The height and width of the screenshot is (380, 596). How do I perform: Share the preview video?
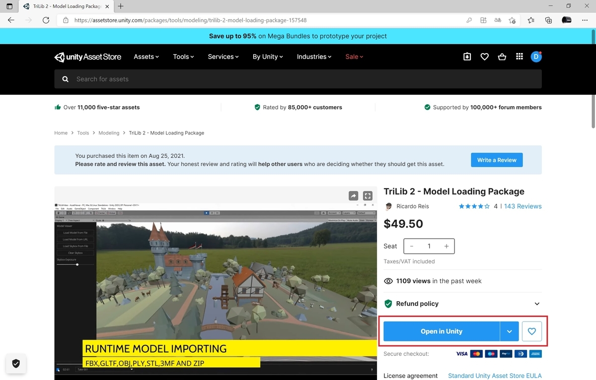(x=353, y=195)
